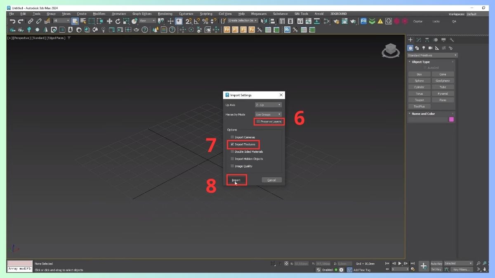Viewport: 495px width, 278px height.
Task: Select the Select and Move tool
Action: point(109,21)
